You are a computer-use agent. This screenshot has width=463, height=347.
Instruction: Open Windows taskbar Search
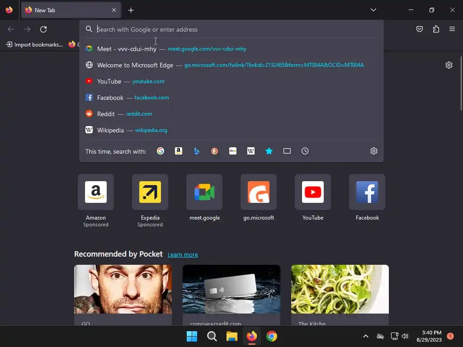[x=212, y=336]
